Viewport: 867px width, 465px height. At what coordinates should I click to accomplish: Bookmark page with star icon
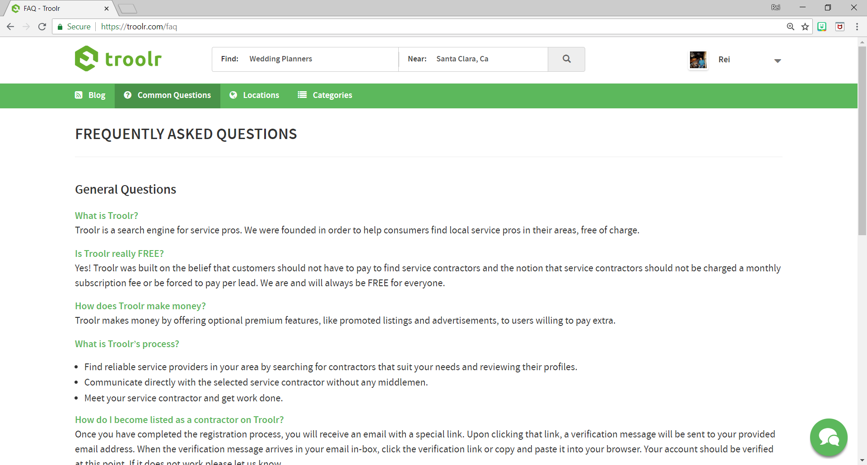pyautogui.click(x=805, y=27)
